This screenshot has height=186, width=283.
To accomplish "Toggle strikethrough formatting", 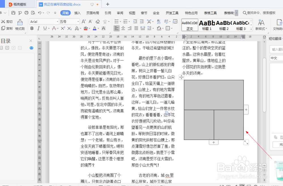I will coord(54,28).
